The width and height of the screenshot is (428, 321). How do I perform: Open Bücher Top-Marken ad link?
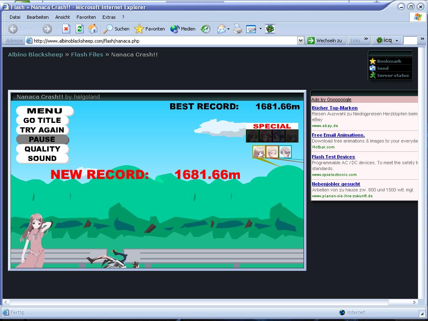point(335,108)
